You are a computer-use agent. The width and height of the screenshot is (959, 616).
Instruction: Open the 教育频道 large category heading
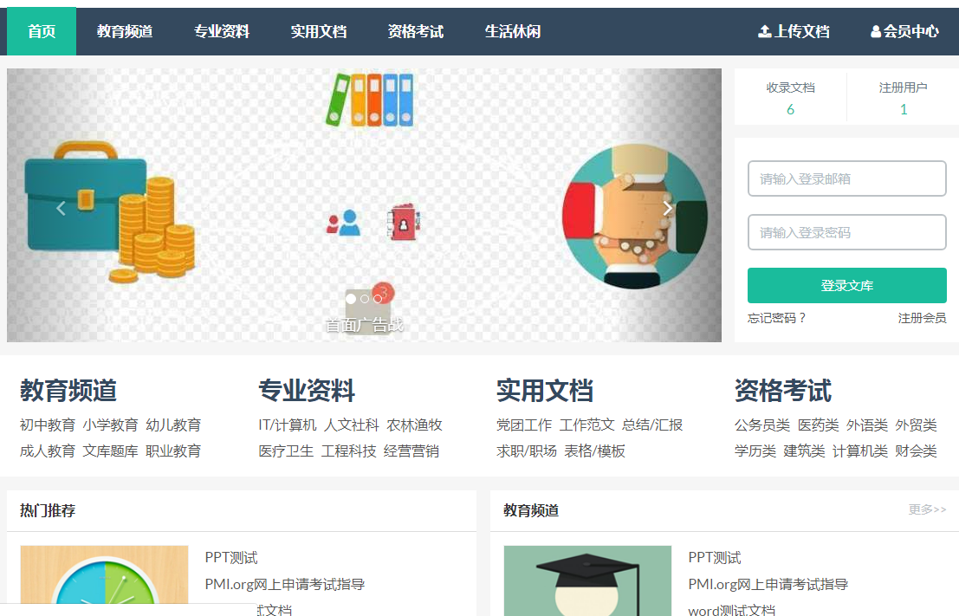68,390
